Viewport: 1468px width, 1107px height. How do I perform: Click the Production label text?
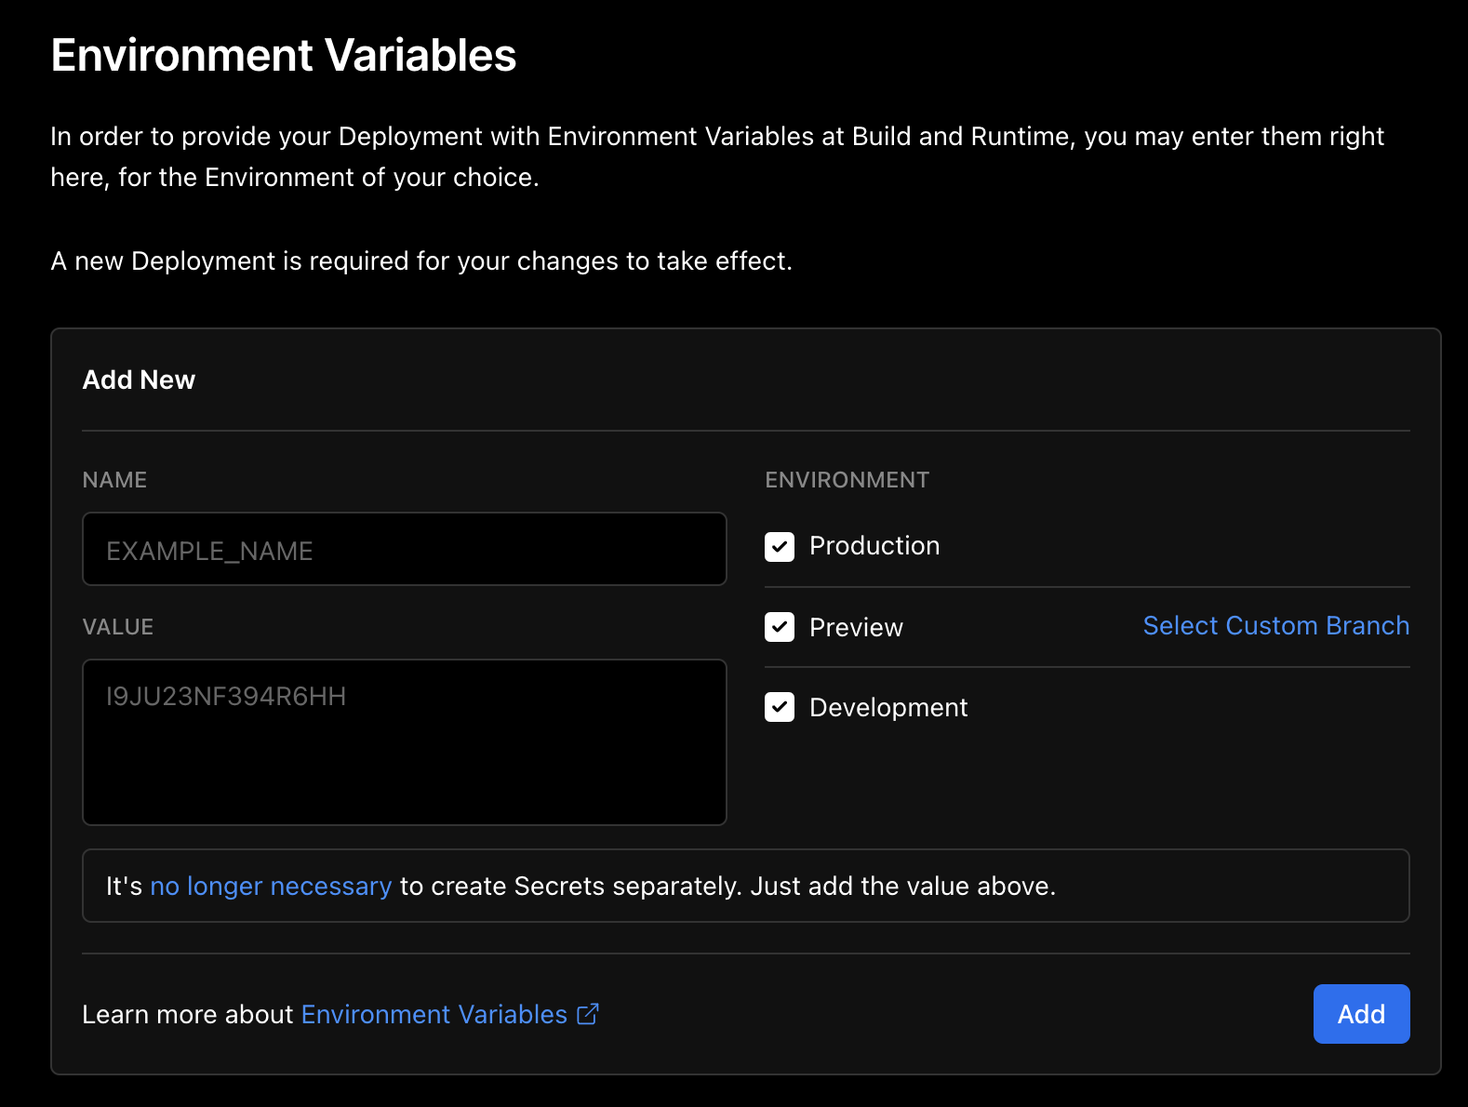tap(874, 546)
